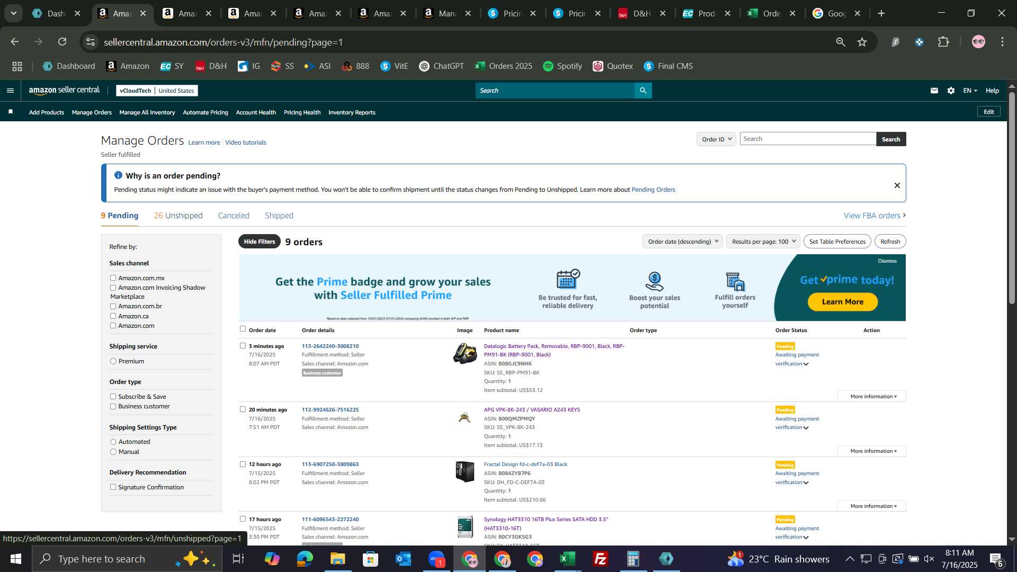
Task: Check the Amazon.ca sales channel box
Action: 113,316
